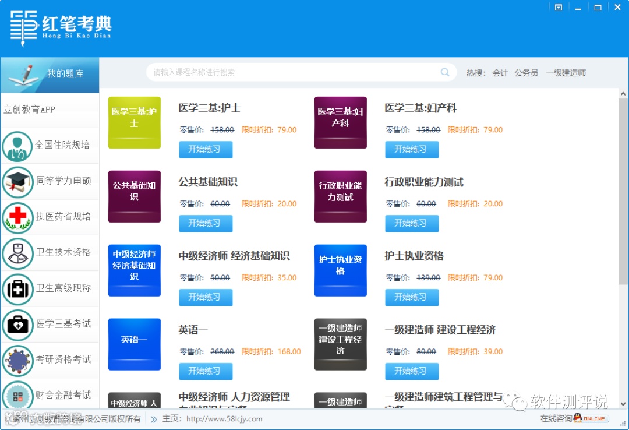Click discount price 168.00 for 英语一
This screenshot has width=629, height=430.
pyautogui.click(x=289, y=352)
